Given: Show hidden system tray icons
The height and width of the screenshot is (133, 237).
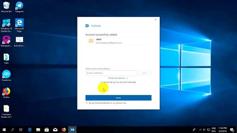Looking at the screenshot, I should (x=200, y=130).
